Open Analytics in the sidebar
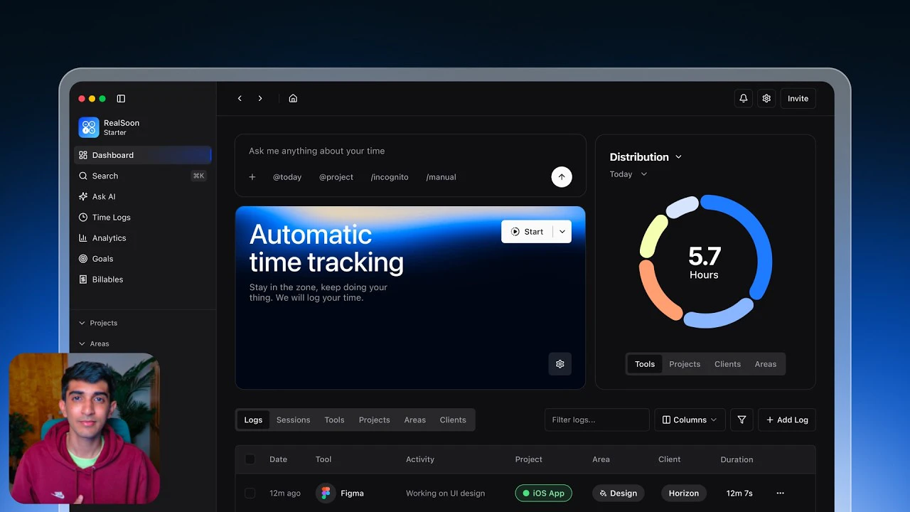910x512 pixels. click(x=142, y=238)
